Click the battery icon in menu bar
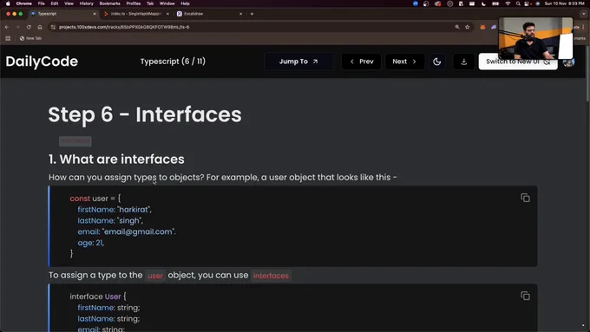This screenshot has height=332, width=590. point(495,3)
